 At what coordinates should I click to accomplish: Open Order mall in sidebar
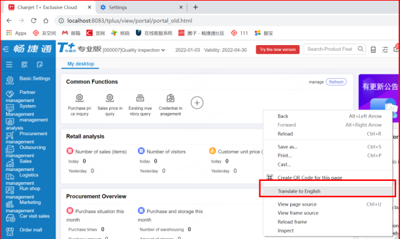tap(24, 231)
